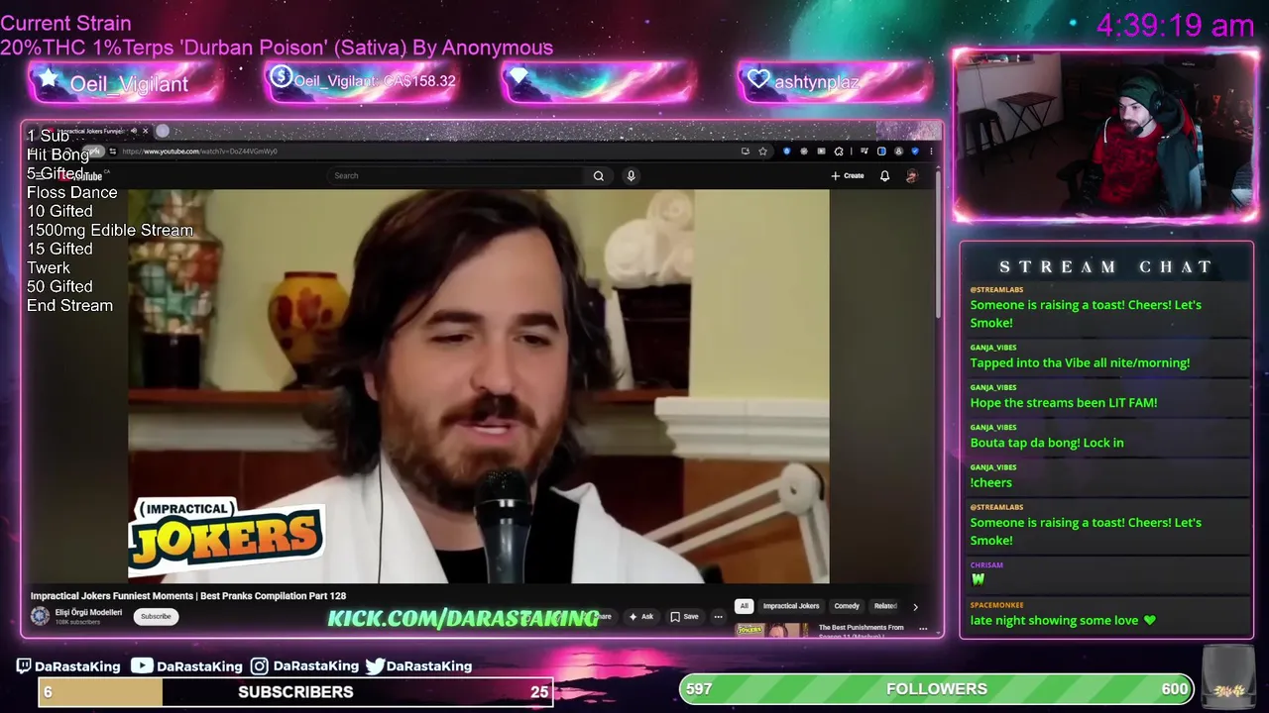This screenshot has height=713, width=1269.
Task: Click the CHRISAM username in chat
Action: [x=986, y=565]
